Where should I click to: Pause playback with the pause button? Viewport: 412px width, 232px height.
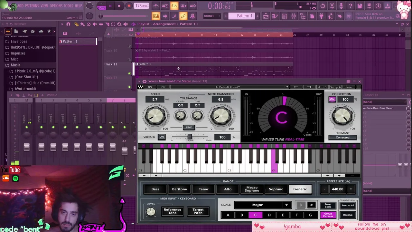[110, 6]
